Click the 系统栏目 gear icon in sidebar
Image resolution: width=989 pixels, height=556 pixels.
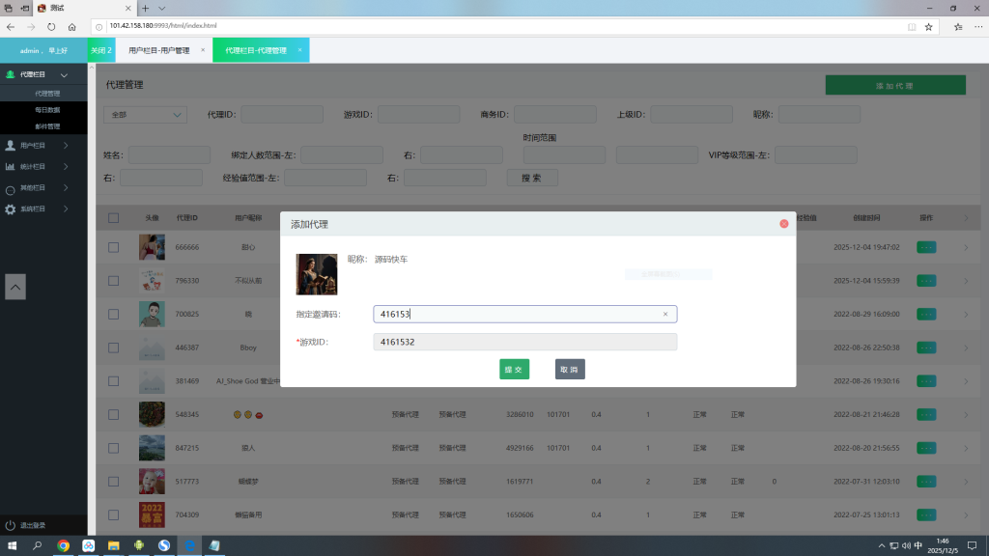tap(10, 208)
